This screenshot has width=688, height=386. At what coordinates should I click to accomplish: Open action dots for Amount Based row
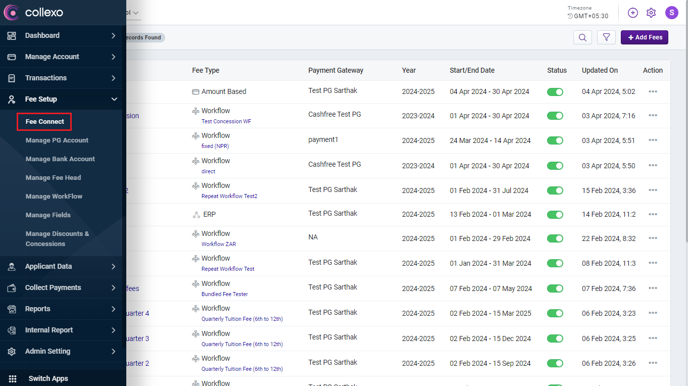(653, 91)
